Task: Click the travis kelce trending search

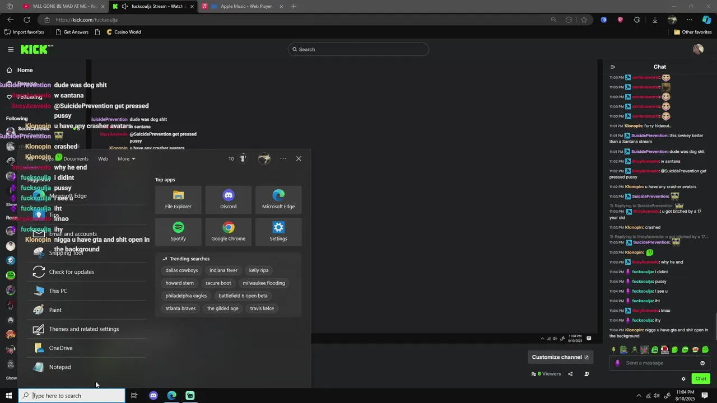Action: coord(262,308)
